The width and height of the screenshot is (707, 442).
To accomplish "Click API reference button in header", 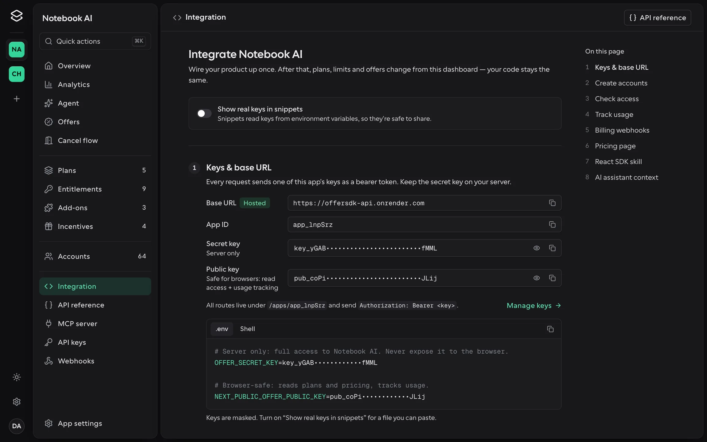I will (x=657, y=17).
